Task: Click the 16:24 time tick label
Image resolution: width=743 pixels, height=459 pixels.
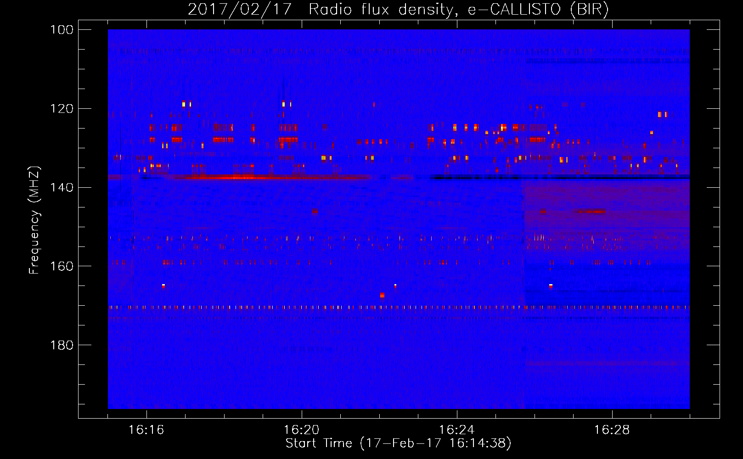Action: coord(457,430)
